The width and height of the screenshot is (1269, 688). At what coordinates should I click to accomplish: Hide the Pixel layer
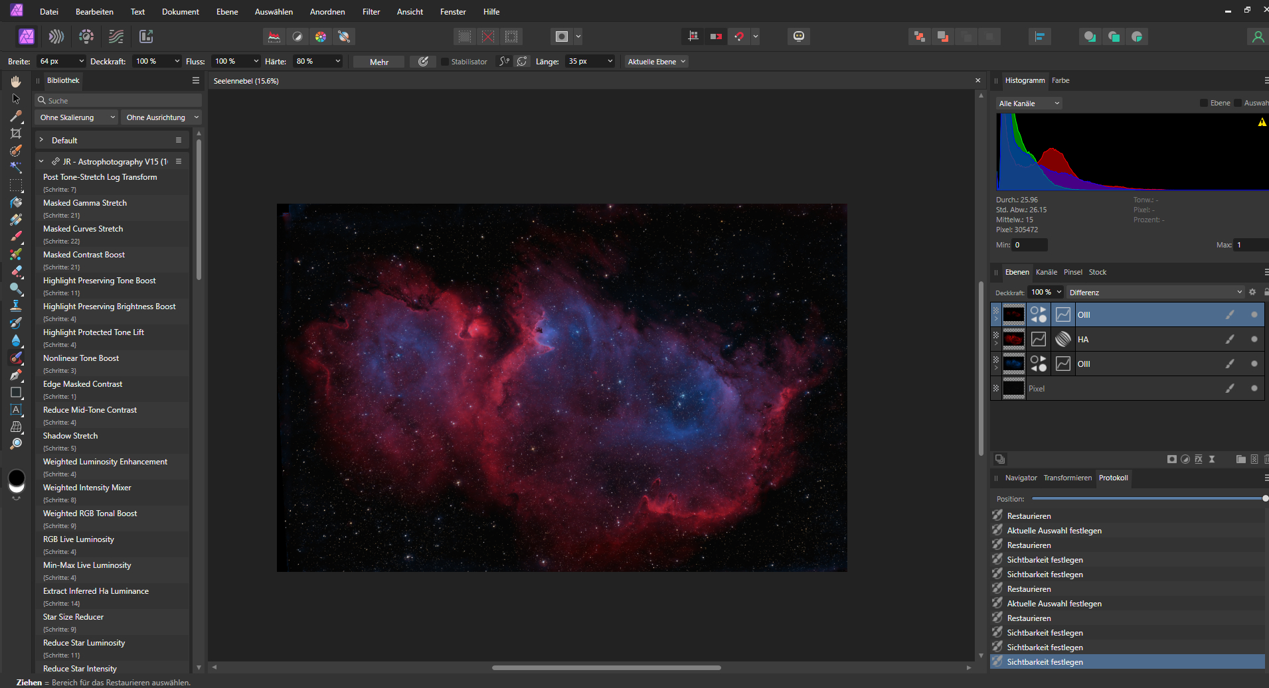1254,388
